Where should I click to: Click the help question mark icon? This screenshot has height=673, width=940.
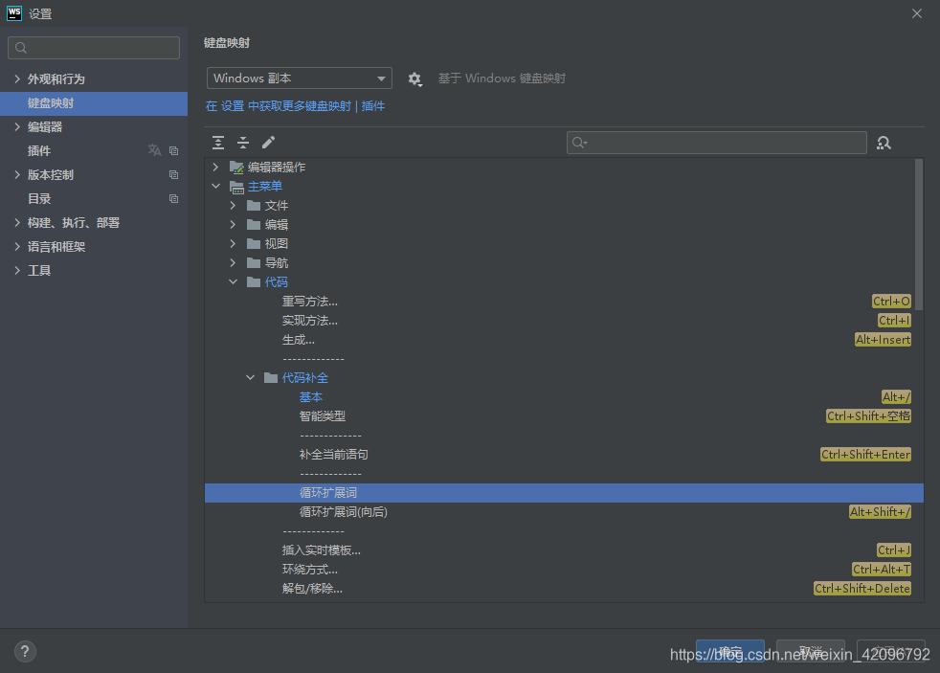[x=25, y=651]
